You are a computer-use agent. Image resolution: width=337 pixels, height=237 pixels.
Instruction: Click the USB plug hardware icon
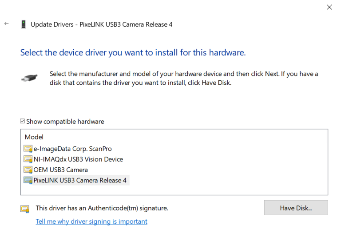[29, 78]
